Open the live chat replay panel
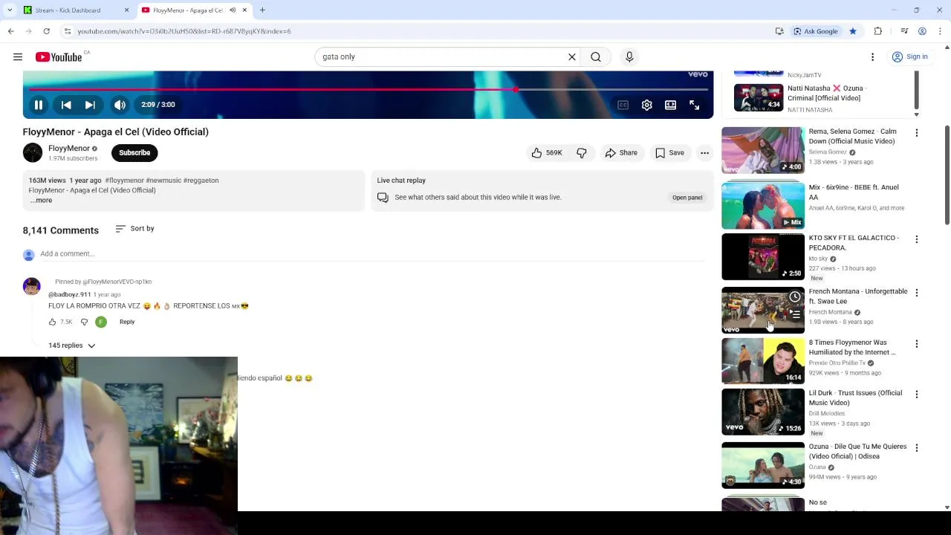 coord(687,198)
